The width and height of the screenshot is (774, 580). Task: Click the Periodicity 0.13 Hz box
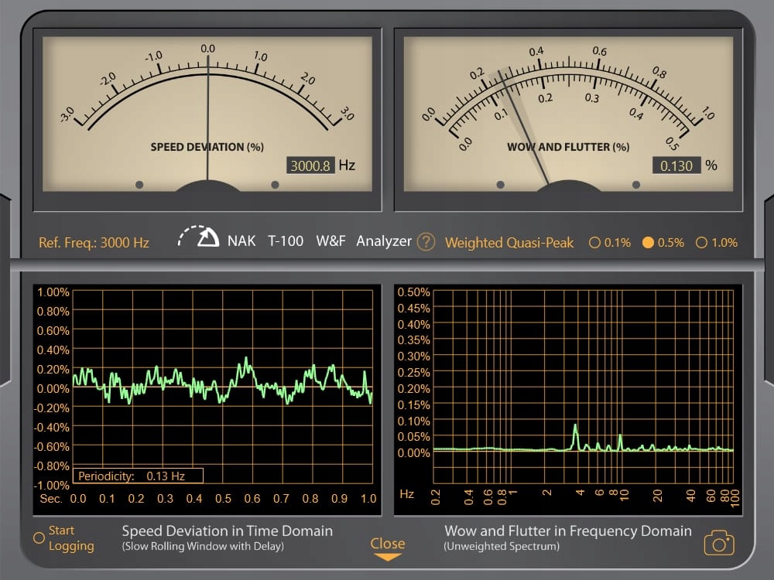(139, 476)
